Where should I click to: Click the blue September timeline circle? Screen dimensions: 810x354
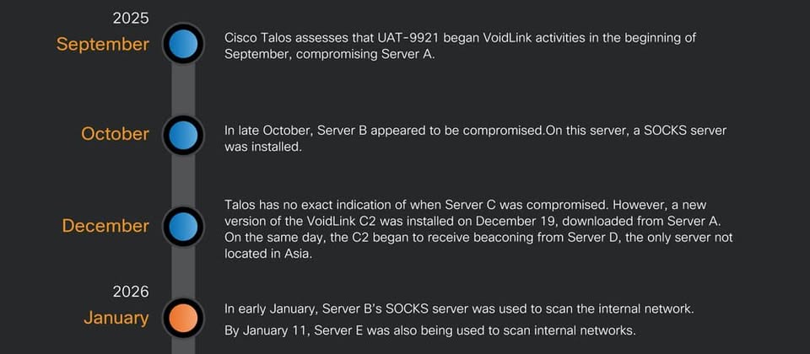tap(183, 44)
